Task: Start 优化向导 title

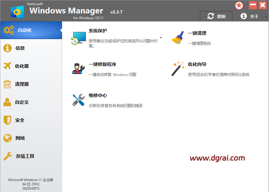Action: 197,64
